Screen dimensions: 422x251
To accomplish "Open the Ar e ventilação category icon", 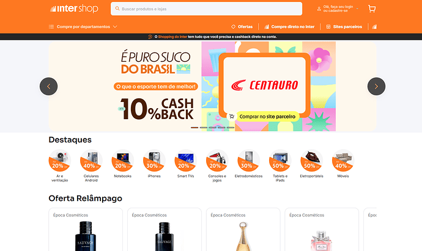I will (60, 161).
